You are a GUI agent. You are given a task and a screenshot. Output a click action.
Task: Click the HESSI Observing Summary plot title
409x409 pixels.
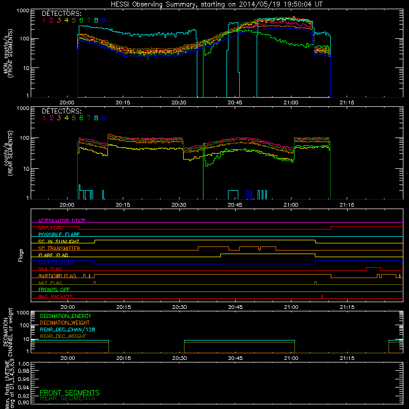coord(216,5)
